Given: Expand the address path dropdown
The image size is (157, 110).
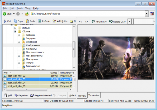Looking at the screenshot, I should [x=147, y=14].
